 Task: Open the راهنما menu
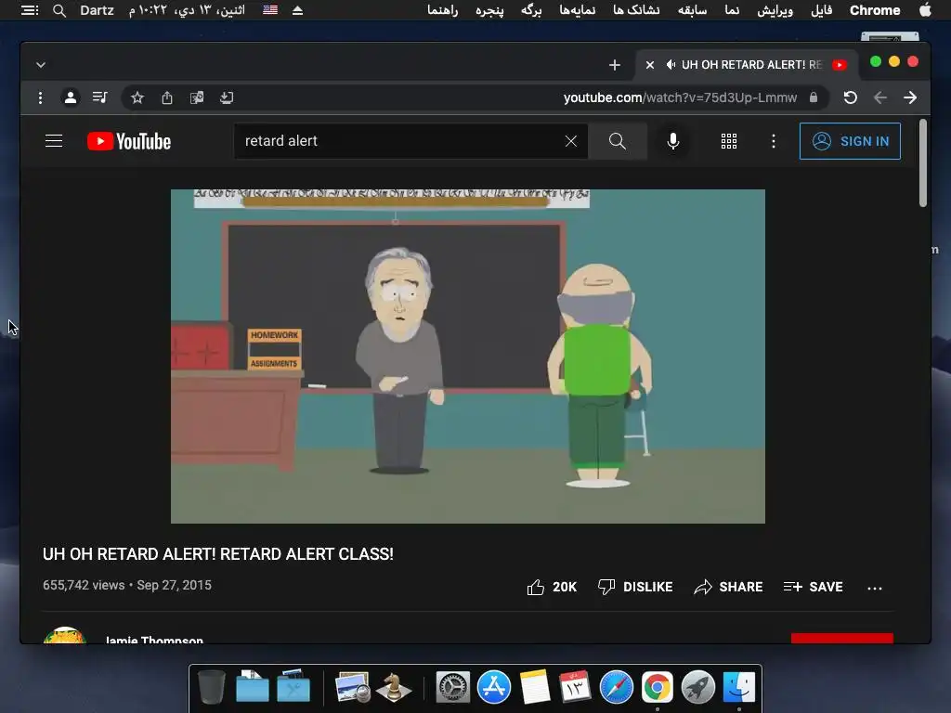coord(443,10)
